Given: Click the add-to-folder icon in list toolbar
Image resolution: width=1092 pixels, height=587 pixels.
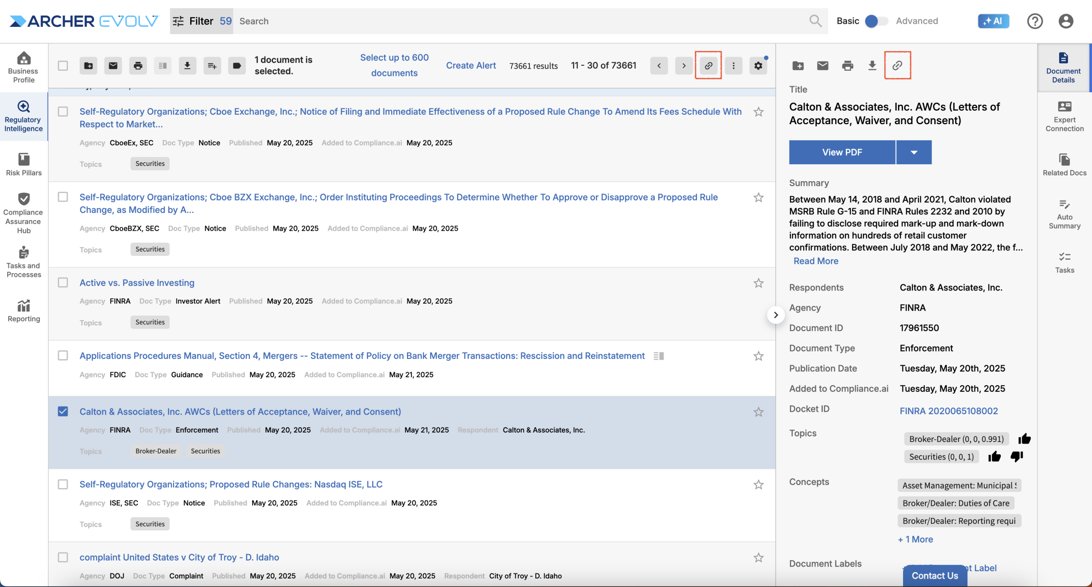Looking at the screenshot, I should (88, 66).
